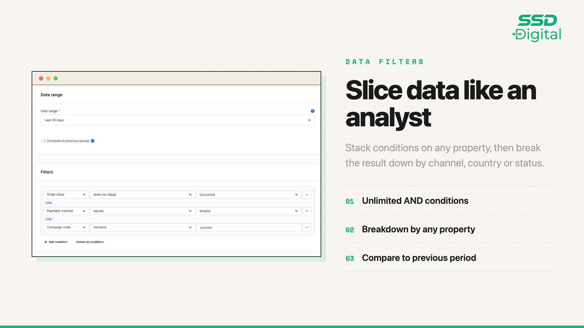584x328 pixels.
Task: Click the Stack conditions description paragraph
Action: pos(445,155)
